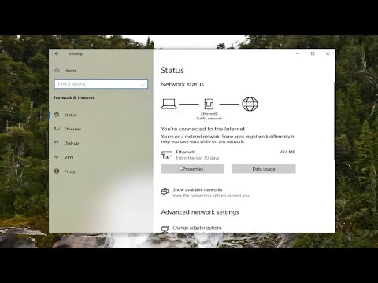The height and width of the screenshot is (283, 378).
Task: Click the Status globe sidebar icon
Action: 57,115
